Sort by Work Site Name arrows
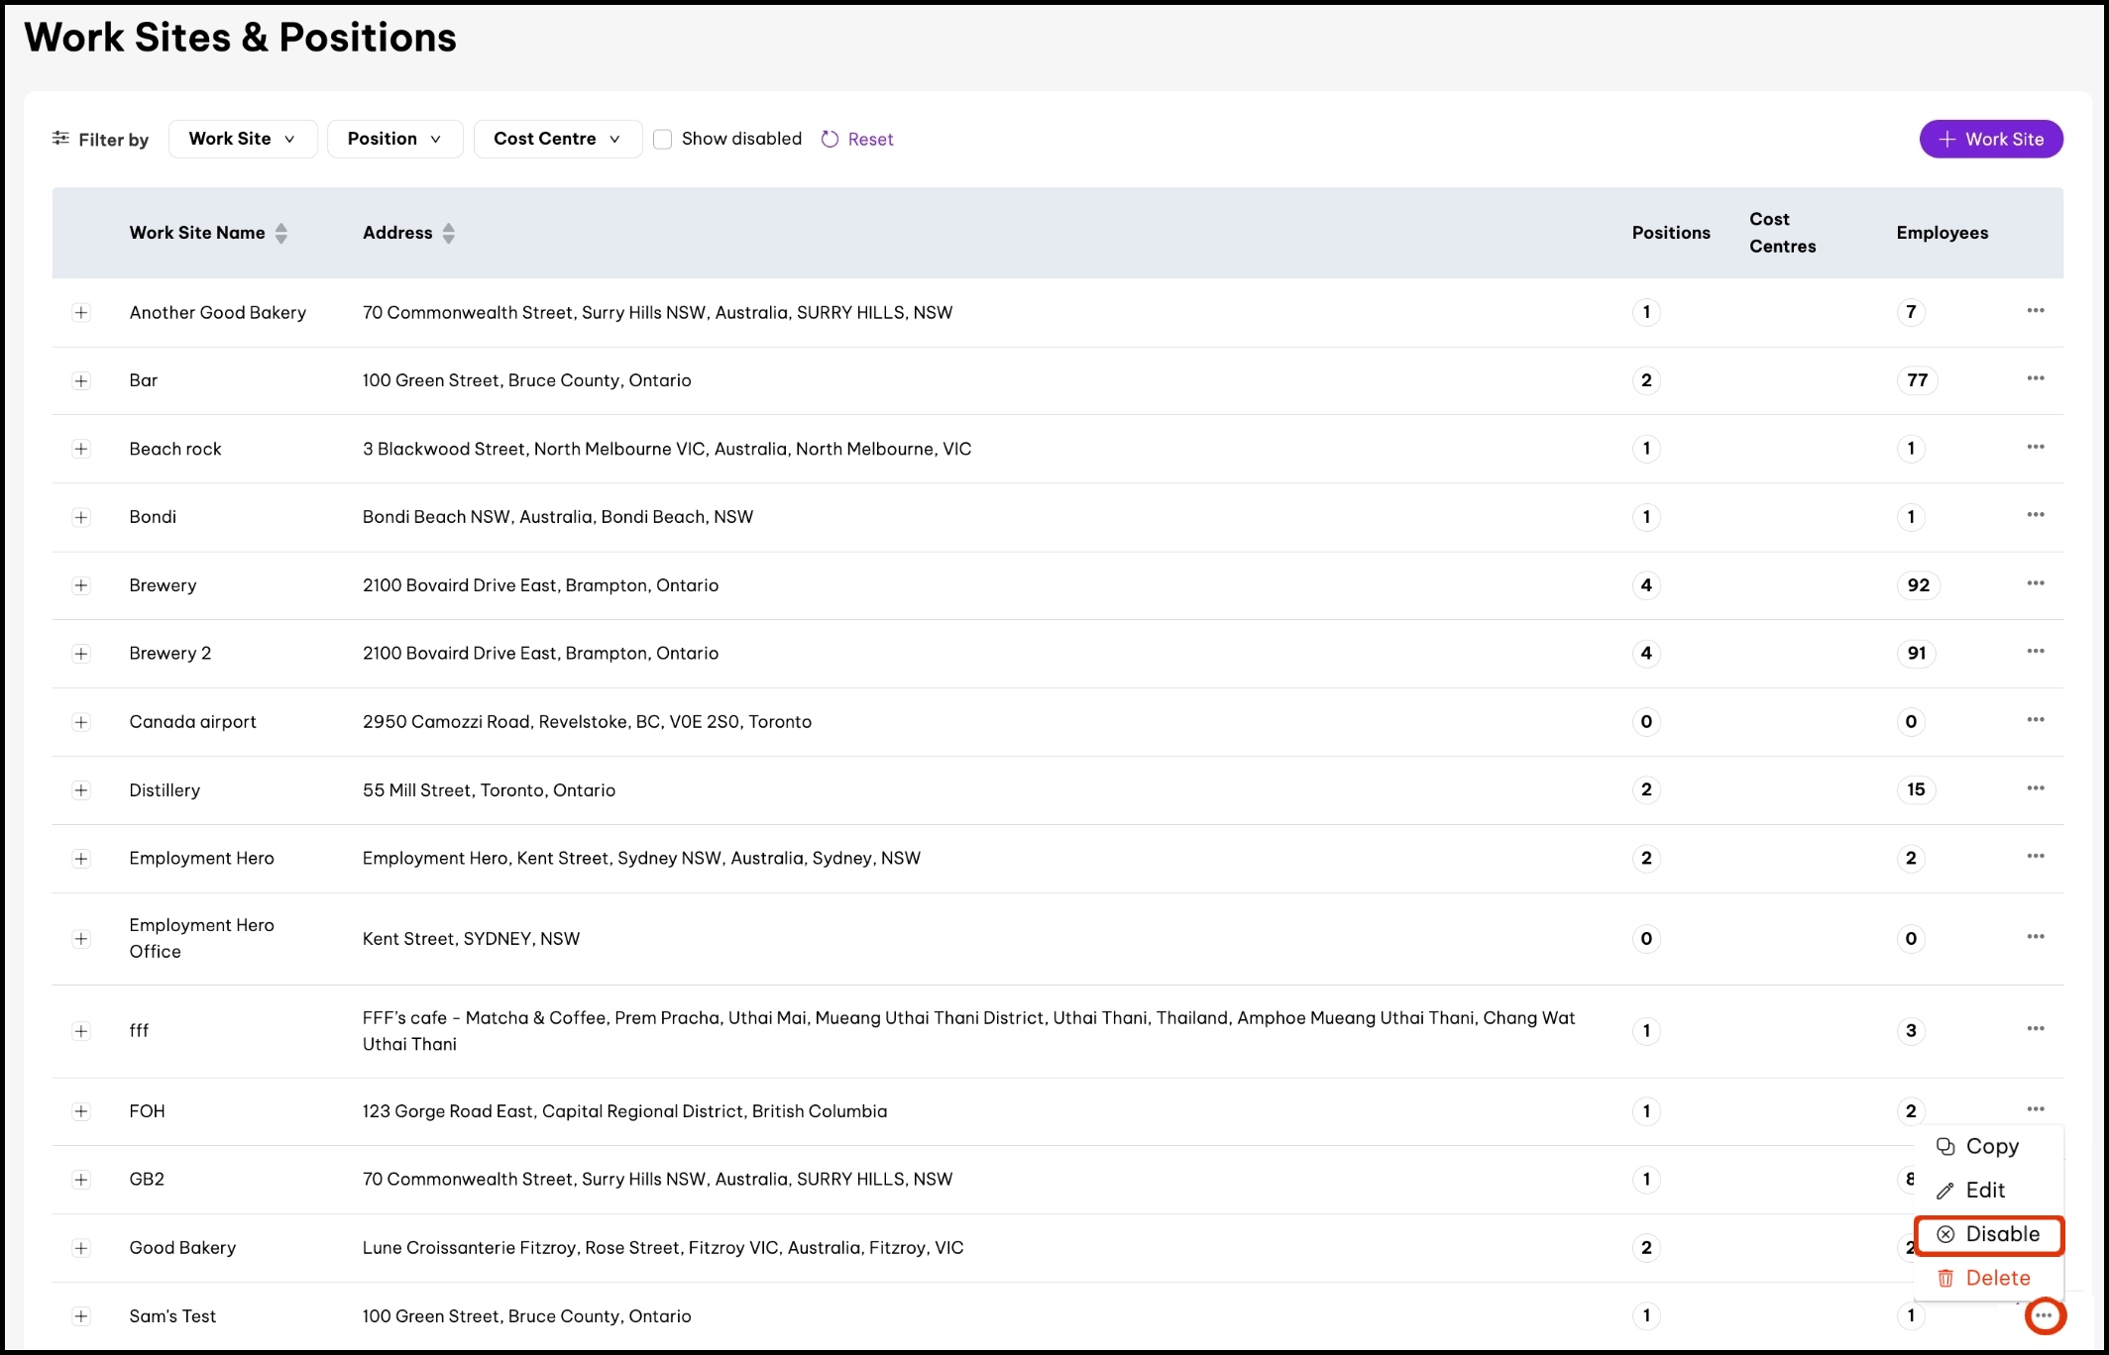 [281, 233]
